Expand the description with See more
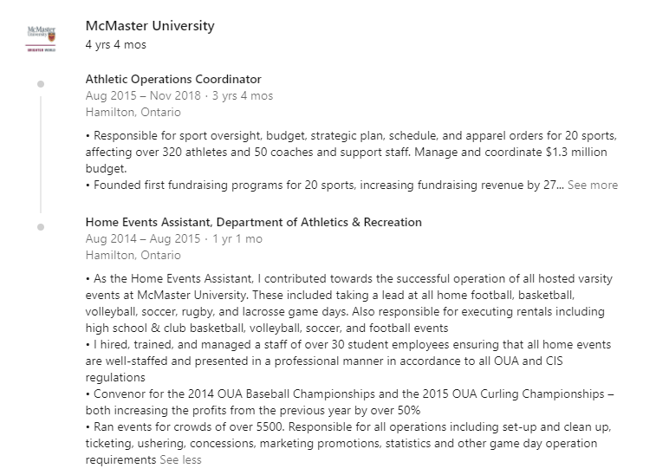 [593, 185]
